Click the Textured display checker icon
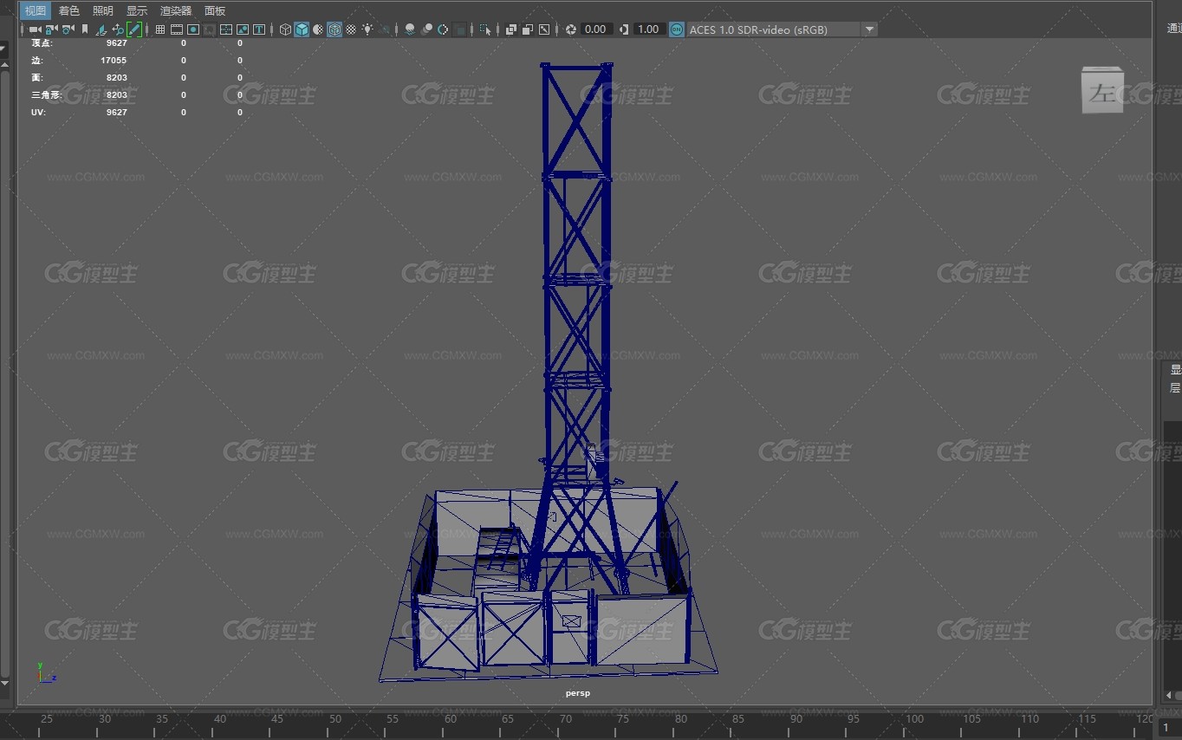The width and height of the screenshot is (1182, 740). [x=351, y=29]
